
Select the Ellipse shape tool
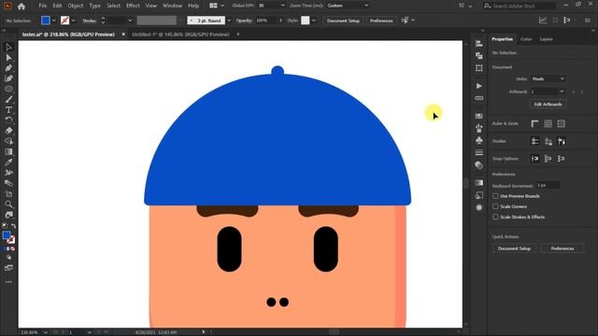click(8, 89)
